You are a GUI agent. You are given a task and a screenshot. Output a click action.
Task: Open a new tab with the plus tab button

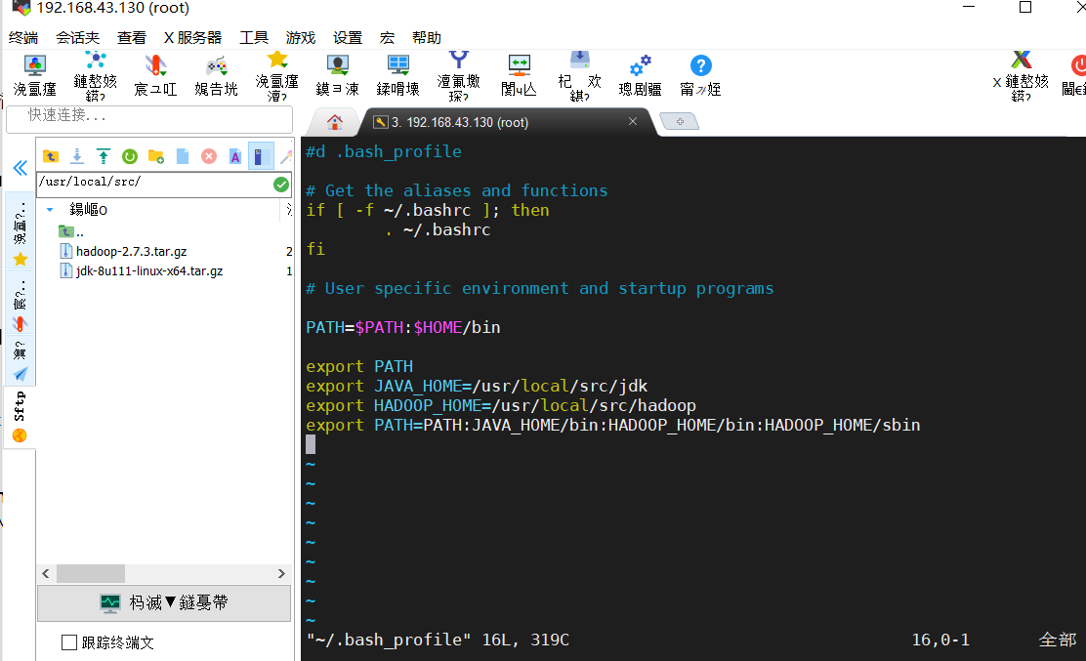680,122
